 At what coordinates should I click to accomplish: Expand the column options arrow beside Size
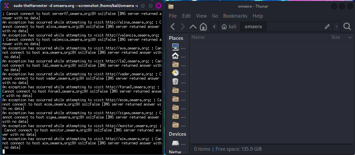coord(350,38)
